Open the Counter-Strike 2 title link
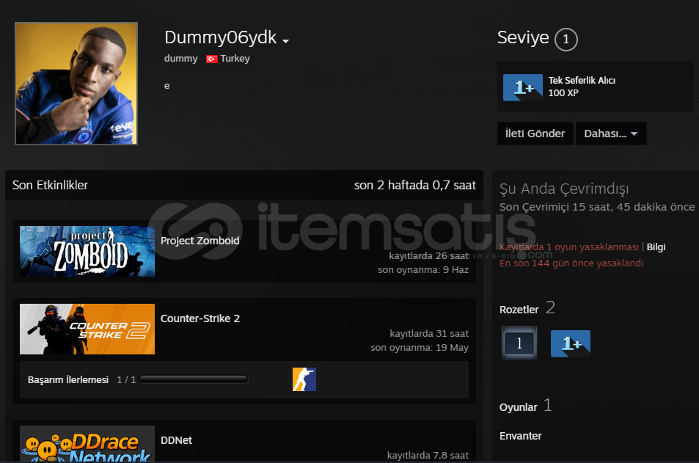This screenshot has height=463, width=699. [x=200, y=318]
